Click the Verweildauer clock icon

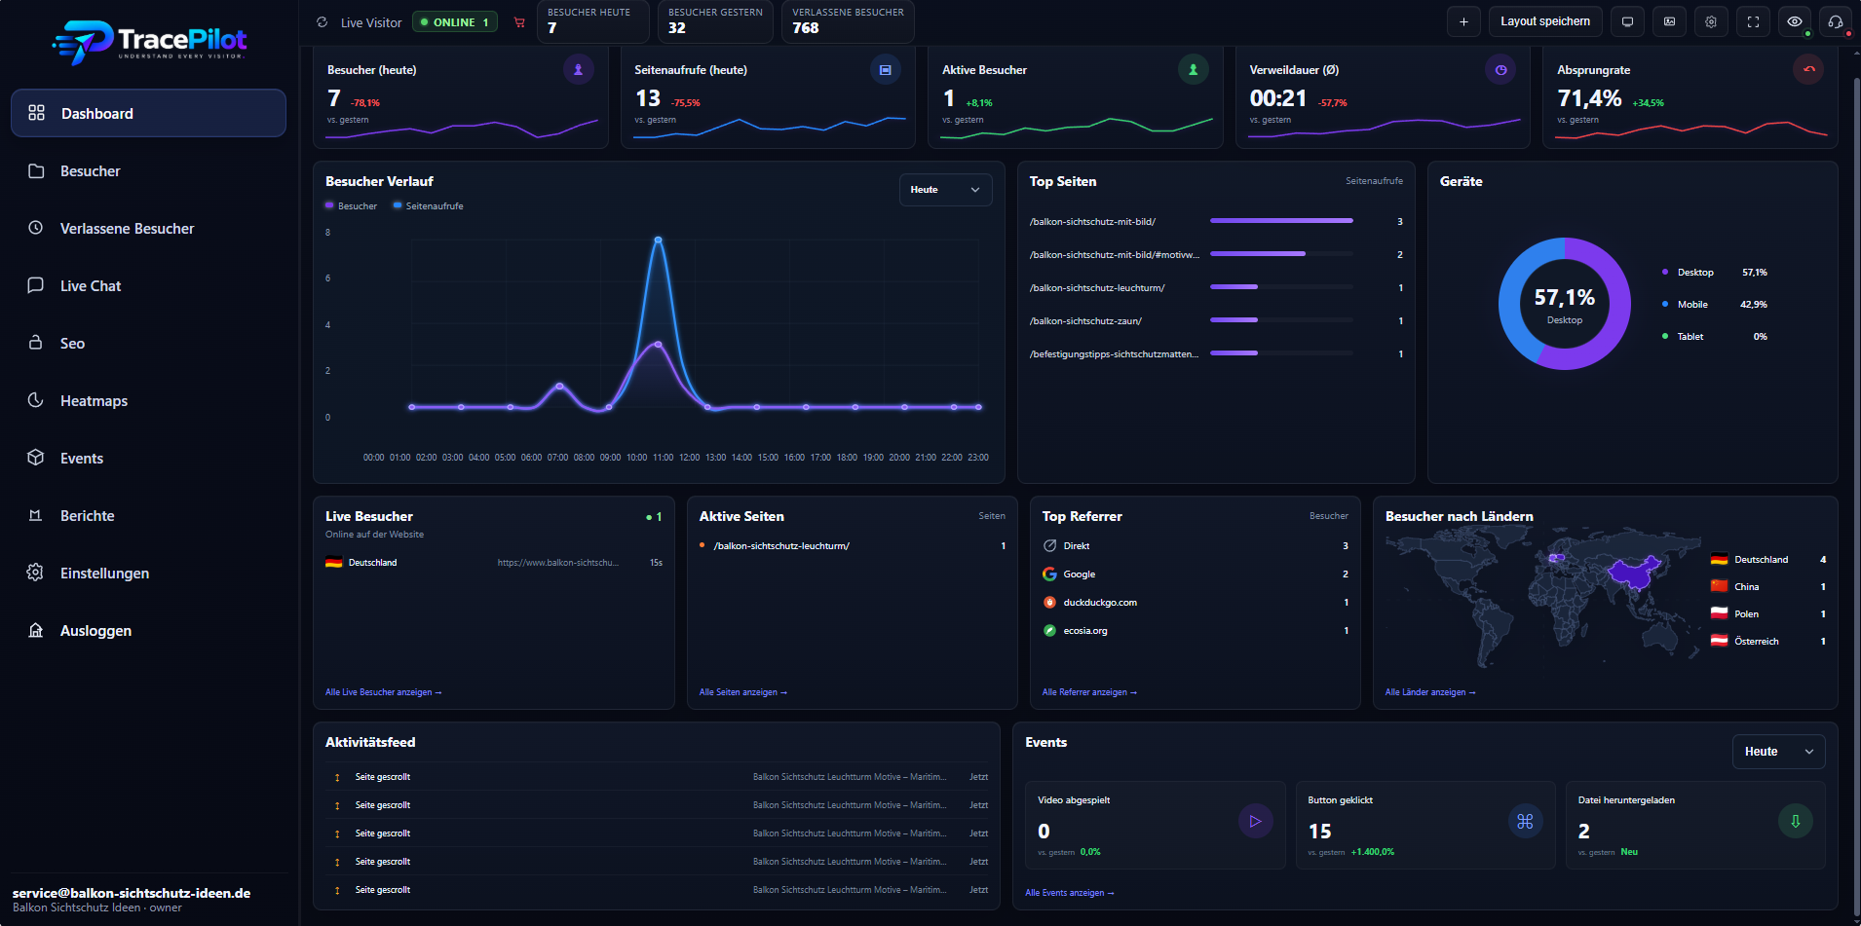(1500, 69)
